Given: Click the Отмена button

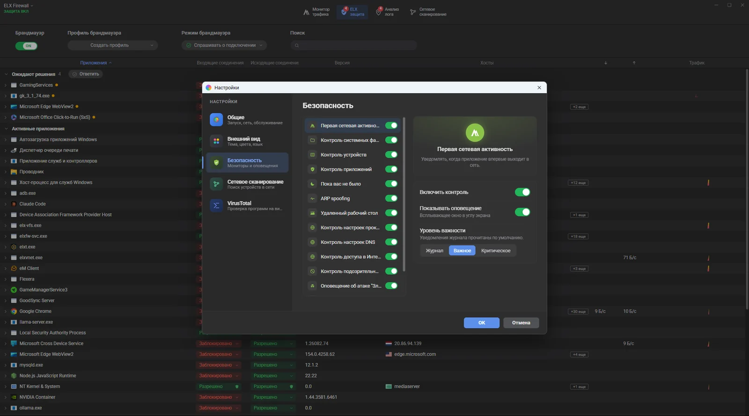Looking at the screenshot, I should (521, 323).
